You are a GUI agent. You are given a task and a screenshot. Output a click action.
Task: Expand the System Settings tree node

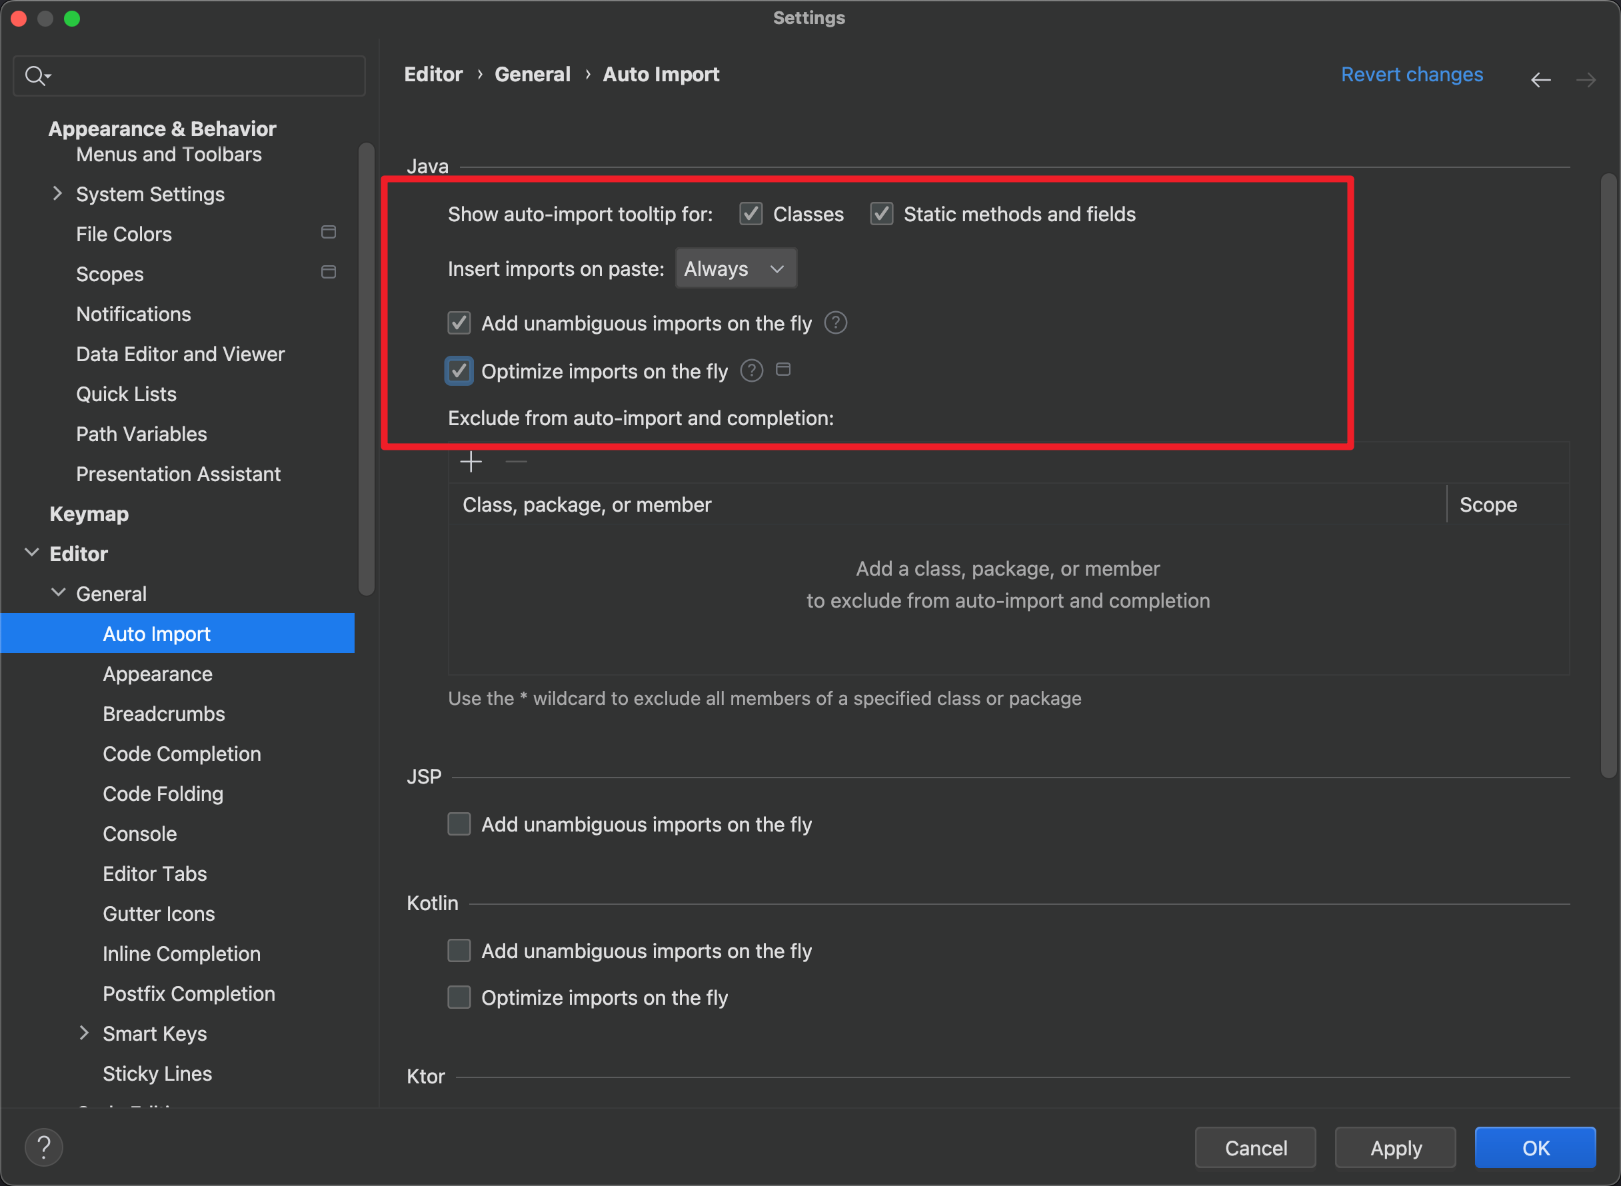click(57, 194)
